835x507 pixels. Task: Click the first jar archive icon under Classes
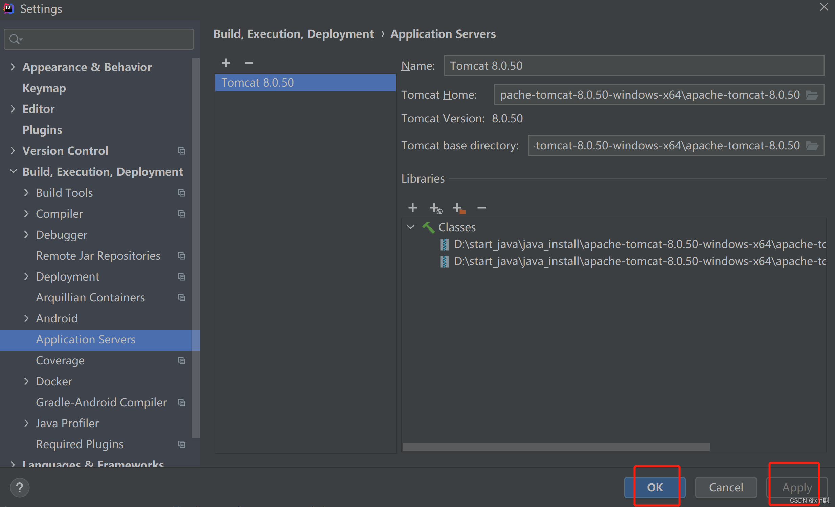point(444,244)
